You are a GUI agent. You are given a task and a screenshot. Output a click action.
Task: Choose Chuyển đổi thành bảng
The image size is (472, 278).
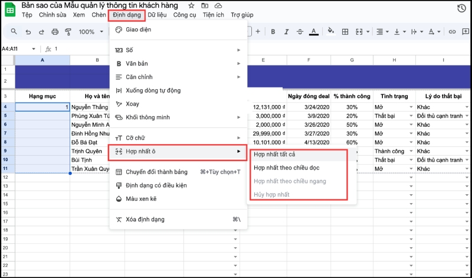pos(178,172)
